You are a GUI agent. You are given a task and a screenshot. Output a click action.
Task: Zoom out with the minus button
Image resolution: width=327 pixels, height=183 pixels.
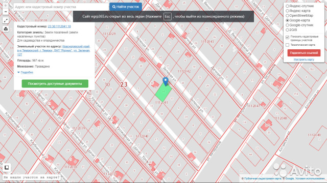[x=6, y=12]
